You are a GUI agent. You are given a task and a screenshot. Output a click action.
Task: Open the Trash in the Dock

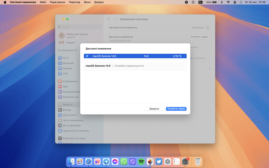click(198, 161)
